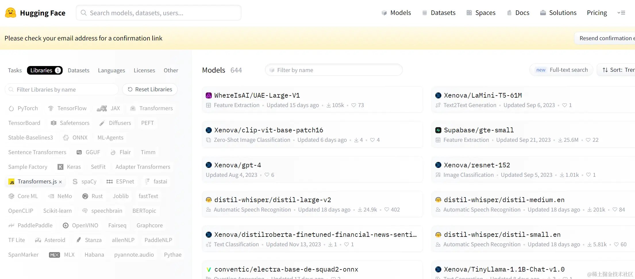Toggle the GGUF library filter
Image resolution: width=635 pixels, height=279 pixels.
88,152
